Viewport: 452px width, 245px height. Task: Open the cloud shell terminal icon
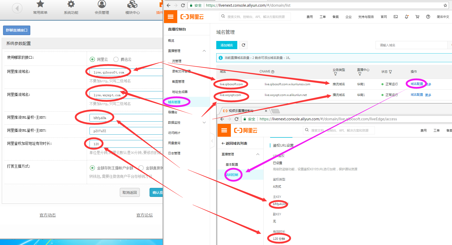[396, 17]
